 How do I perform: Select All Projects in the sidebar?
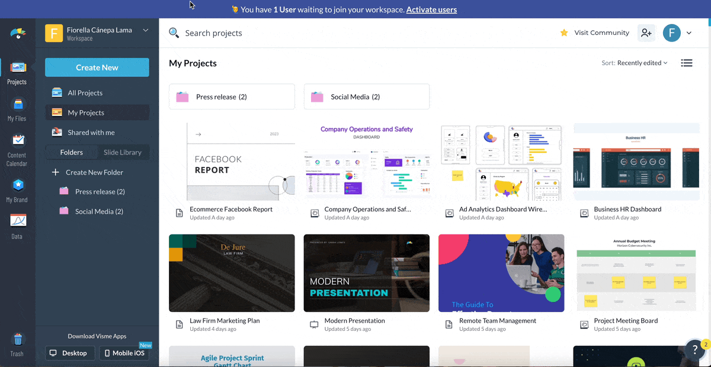84,92
